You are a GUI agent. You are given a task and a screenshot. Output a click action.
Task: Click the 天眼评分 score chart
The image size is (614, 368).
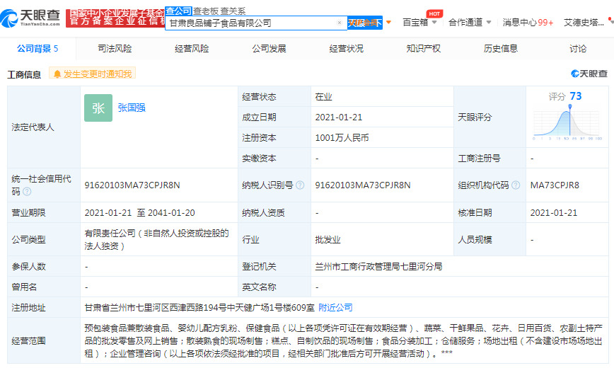click(566, 122)
